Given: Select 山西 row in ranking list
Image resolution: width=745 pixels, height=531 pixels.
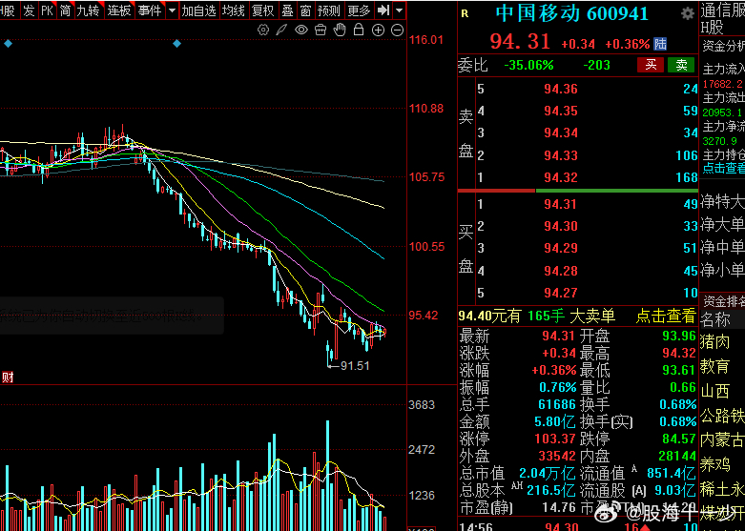Looking at the screenshot, I should coord(715,391).
